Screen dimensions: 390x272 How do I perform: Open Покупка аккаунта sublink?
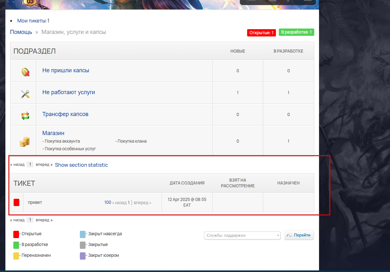point(62,141)
